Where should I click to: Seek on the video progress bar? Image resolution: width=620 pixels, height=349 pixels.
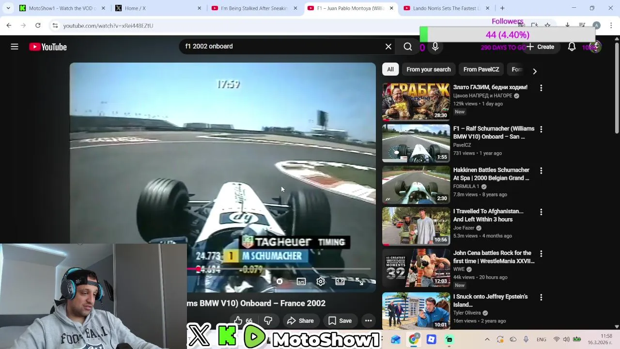(279, 269)
